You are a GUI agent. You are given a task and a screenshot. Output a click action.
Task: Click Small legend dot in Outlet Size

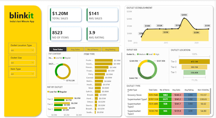(147, 54)
